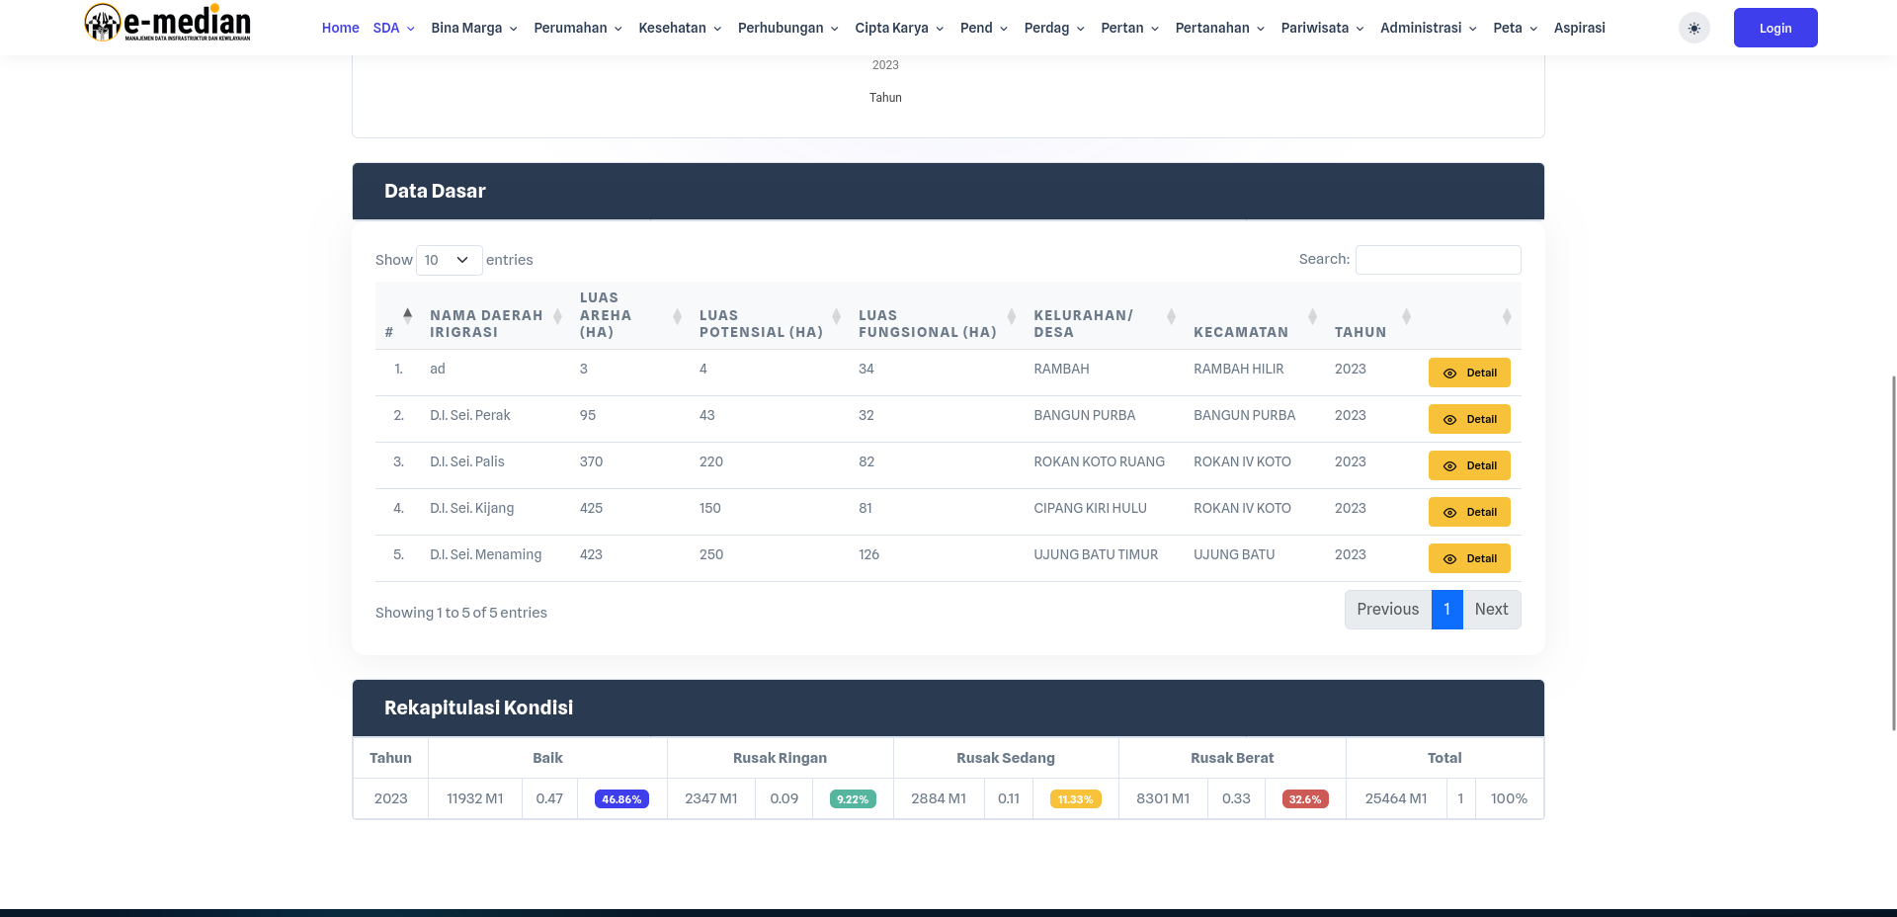Screen dimensions: 1897x917
Task: Go to Next table page
Action: 1491,610
